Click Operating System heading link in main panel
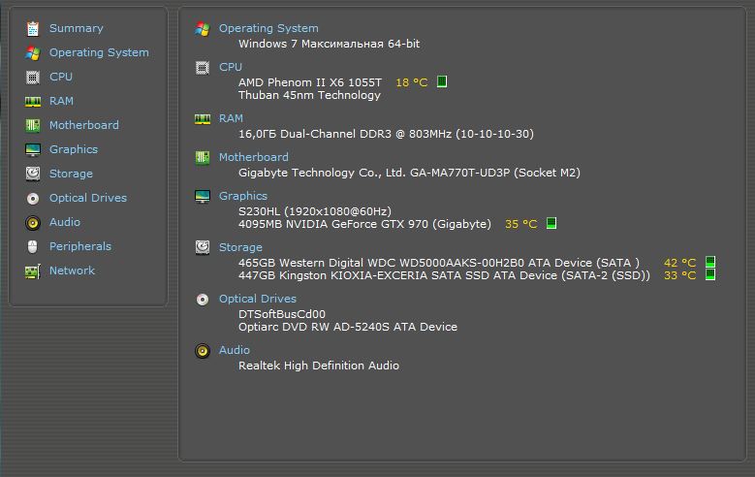 (268, 28)
